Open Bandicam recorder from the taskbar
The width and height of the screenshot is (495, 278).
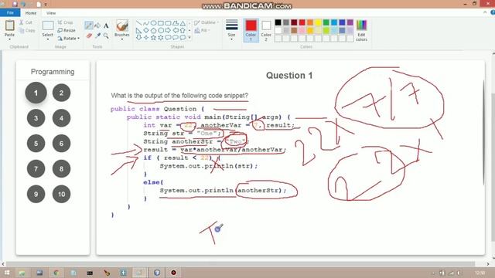point(173,273)
